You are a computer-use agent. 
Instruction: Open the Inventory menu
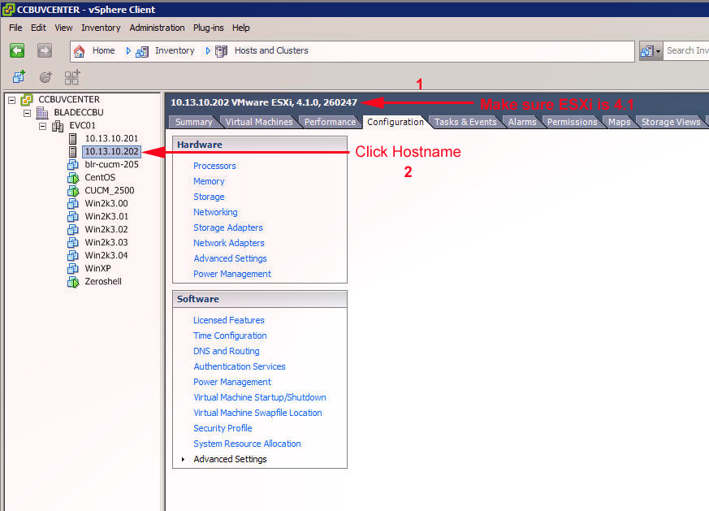pyautogui.click(x=101, y=28)
